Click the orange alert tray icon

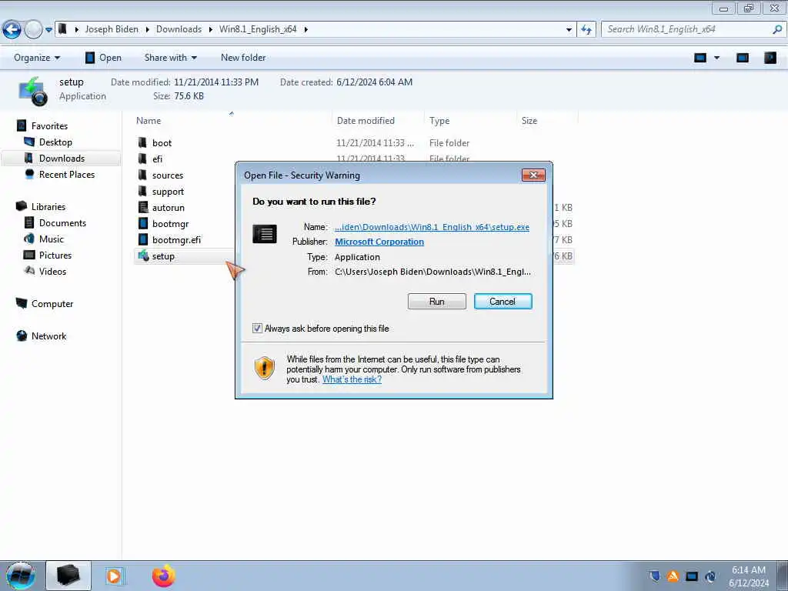[673, 576]
